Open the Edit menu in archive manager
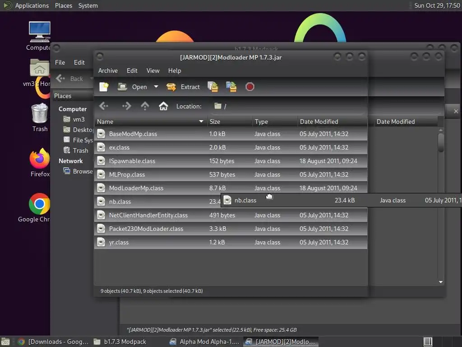This screenshot has height=347, width=462. point(132,70)
